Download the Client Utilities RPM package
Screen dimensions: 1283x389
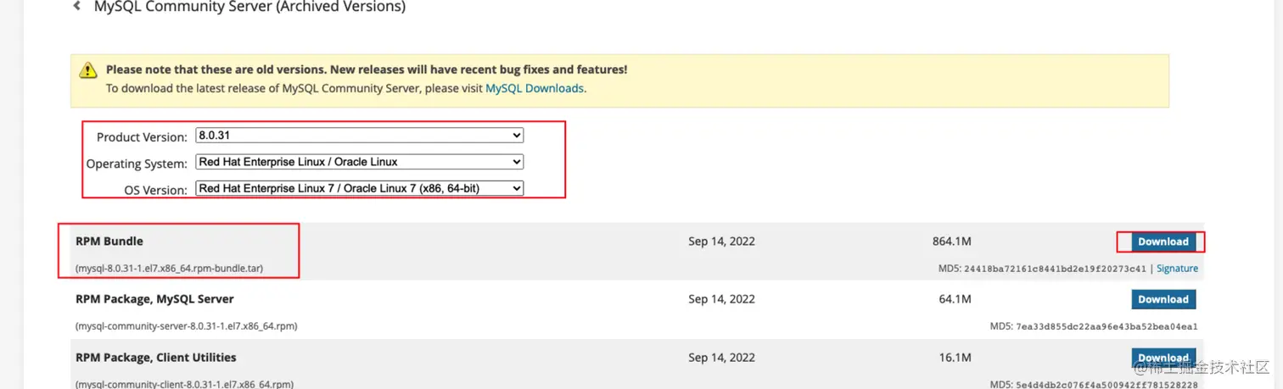coord(1163,358)
